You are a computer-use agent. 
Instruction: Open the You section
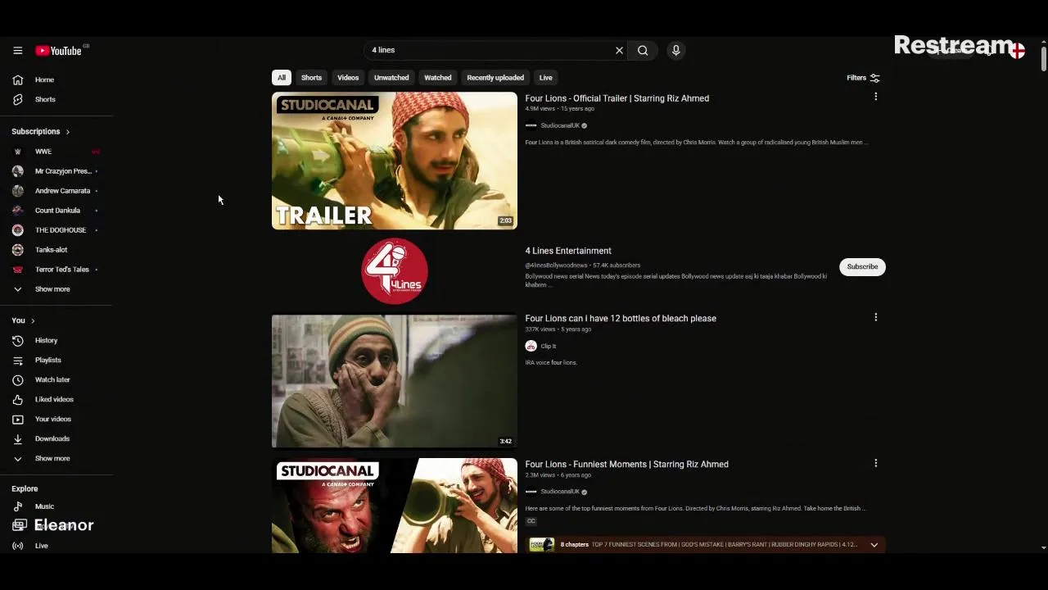tap(23, 320)
